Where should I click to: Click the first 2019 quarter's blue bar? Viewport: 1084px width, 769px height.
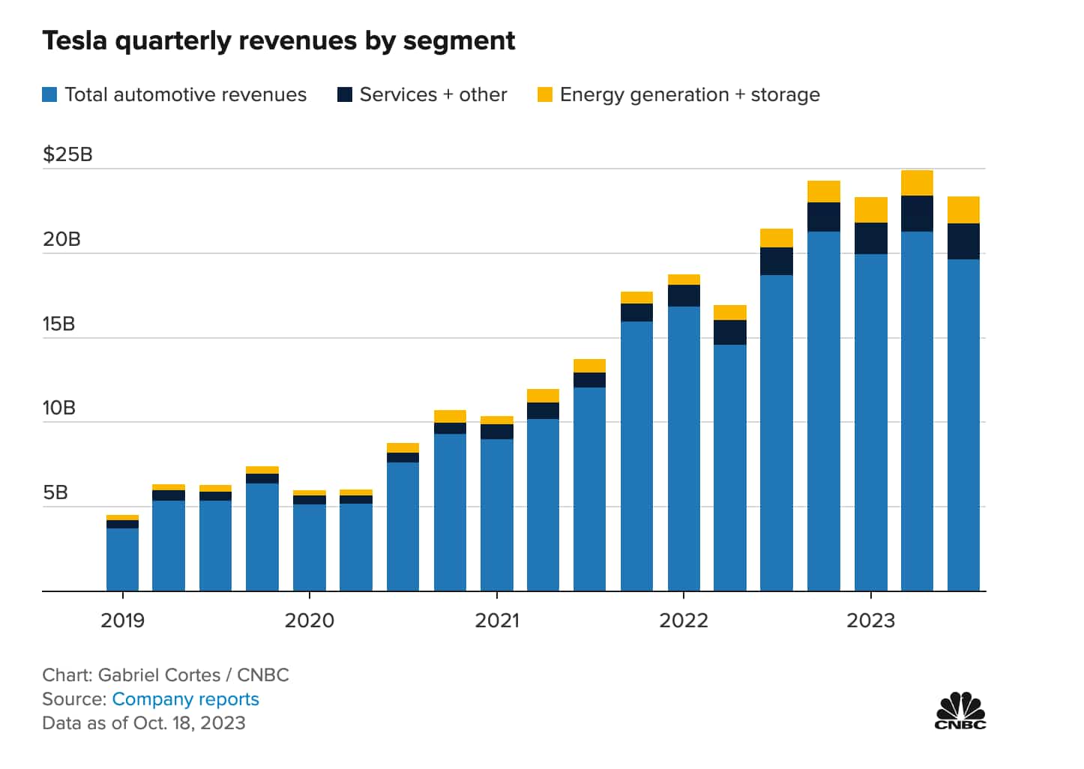point(122,560)
